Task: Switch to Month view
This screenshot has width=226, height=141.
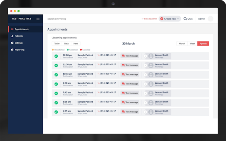Action: 182,44
